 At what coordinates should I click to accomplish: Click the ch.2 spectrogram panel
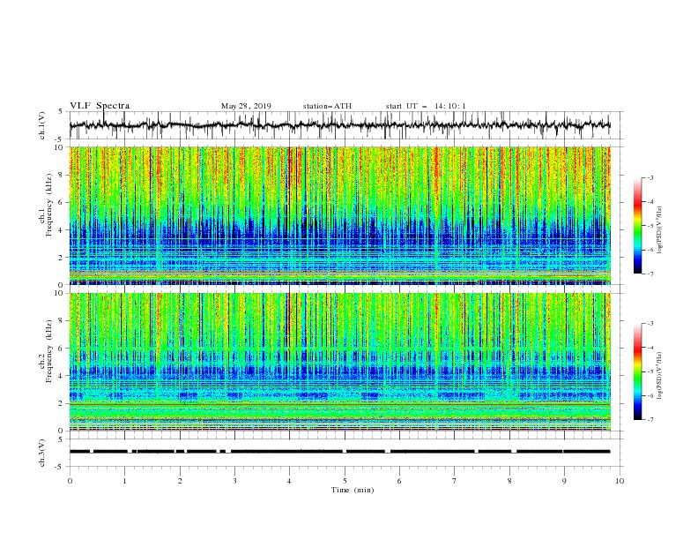tap(339, 362)
